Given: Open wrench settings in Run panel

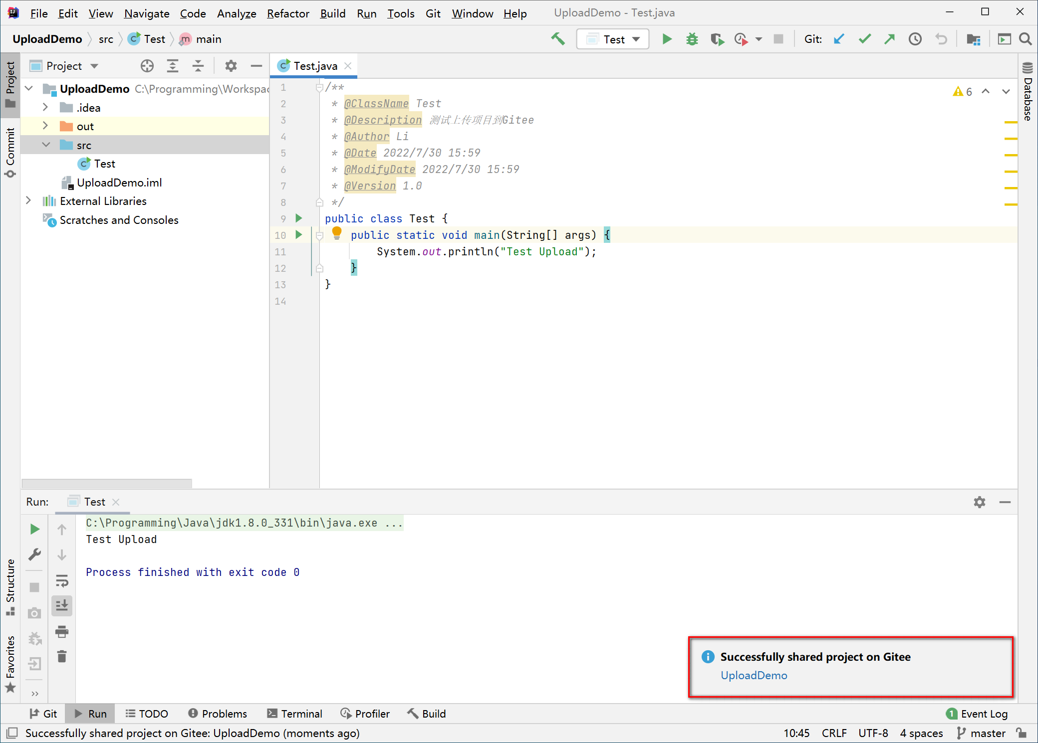Looking at the screenshot, I should [x=34, y=555].
